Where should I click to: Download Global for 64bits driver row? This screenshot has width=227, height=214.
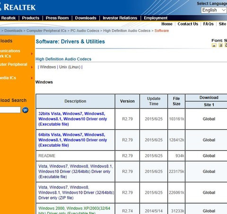[209, 140]
